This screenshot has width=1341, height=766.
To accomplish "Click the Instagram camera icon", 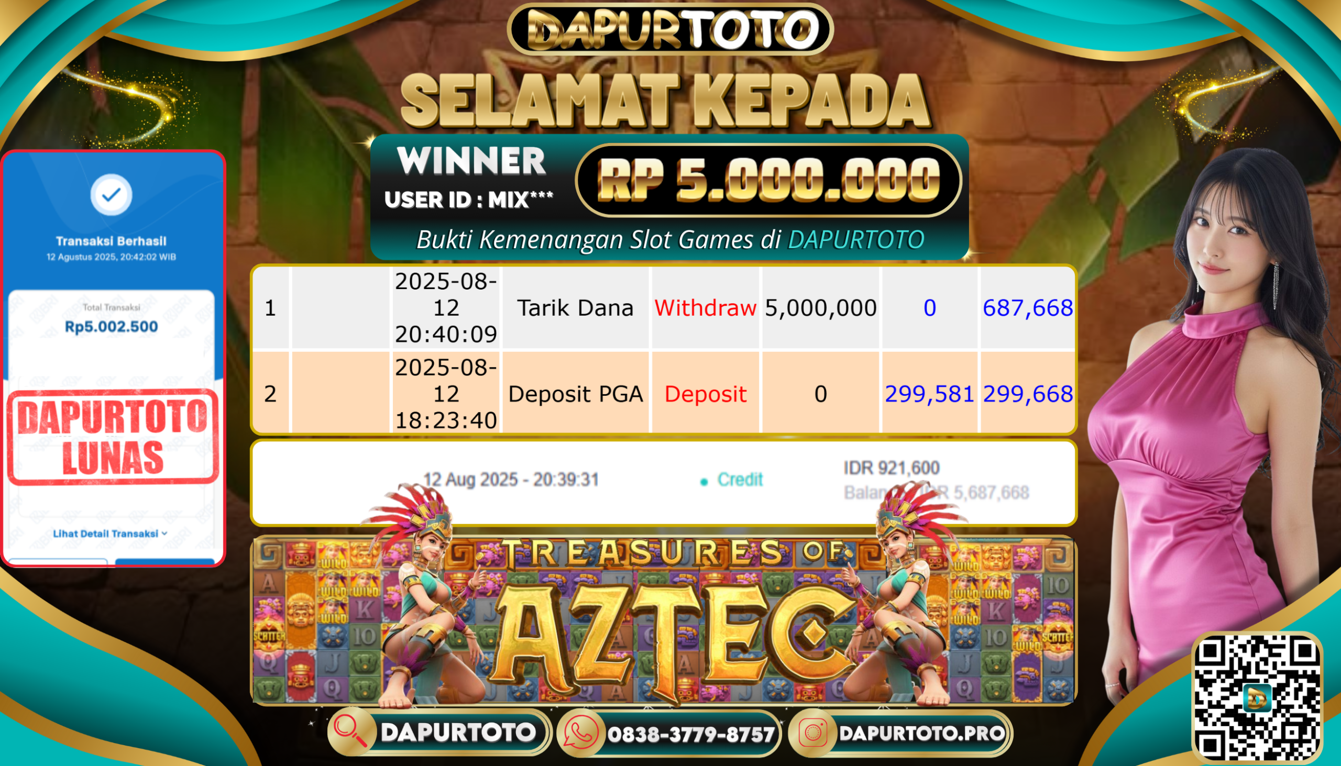I will pos(812,733).
